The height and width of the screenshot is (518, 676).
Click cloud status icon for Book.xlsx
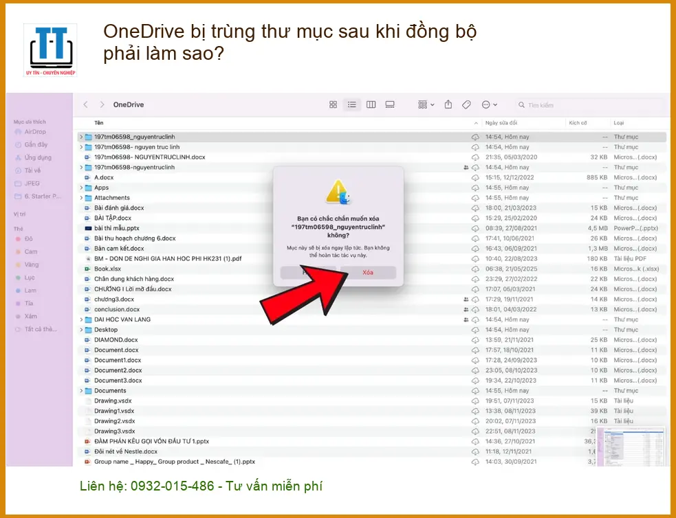click(475, 269)
